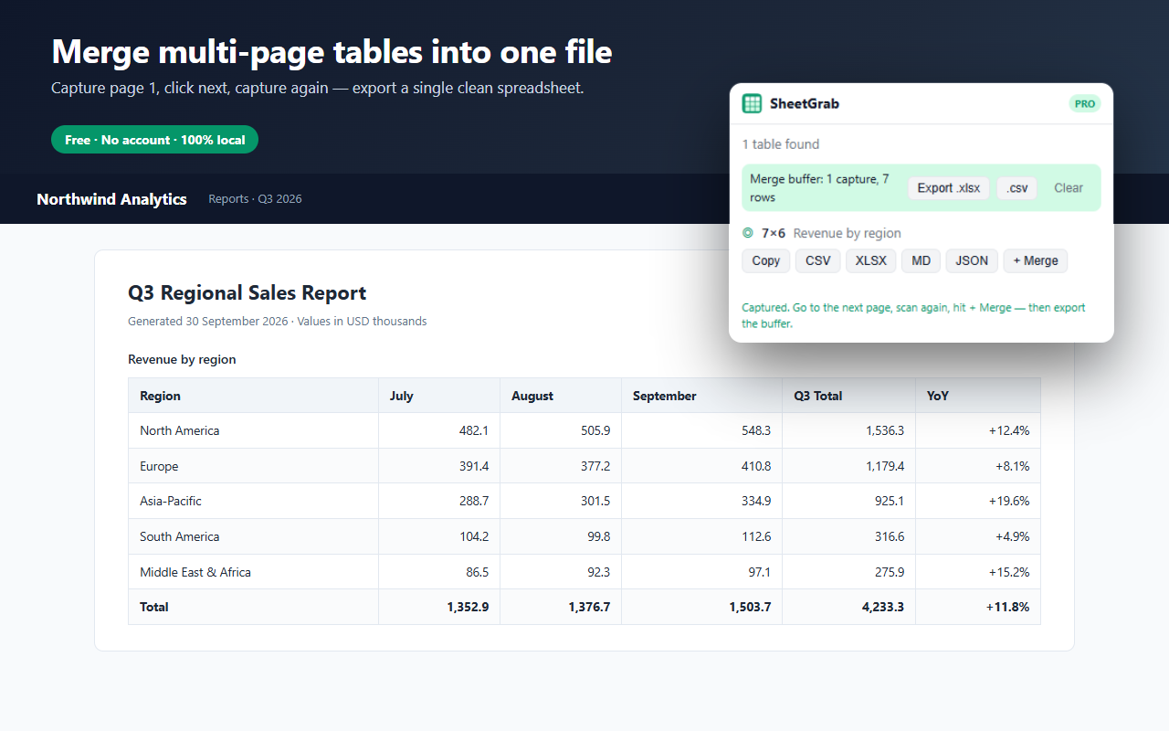Click the Reports · Q3 2026 breadcrumb
Image resolution: width=1169 pixels, height=731 pixels.
coord(255,199)
